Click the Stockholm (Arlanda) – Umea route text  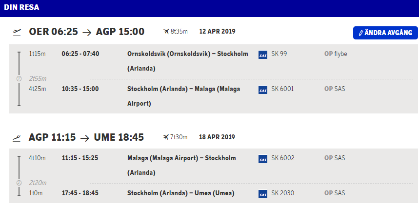click(181, 193)
